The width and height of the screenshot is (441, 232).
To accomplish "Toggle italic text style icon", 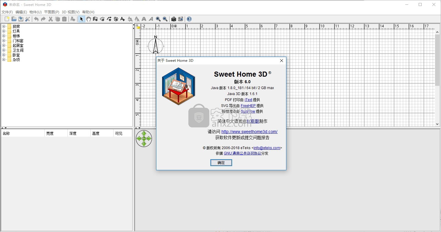I will coord(151,19).
